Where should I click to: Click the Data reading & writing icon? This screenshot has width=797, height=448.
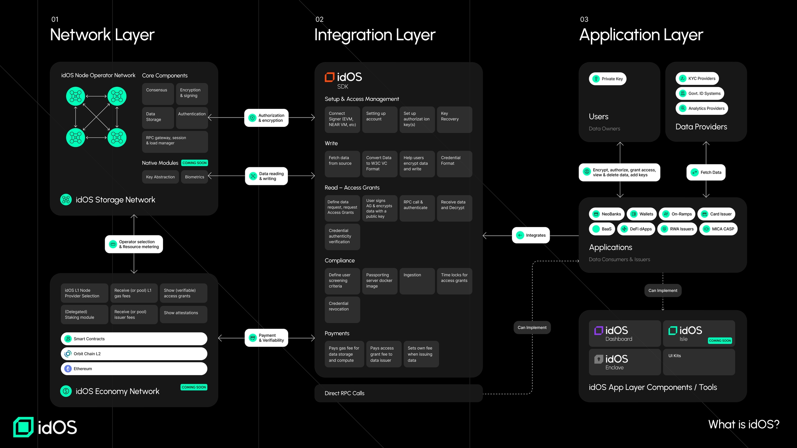coord(253,176)
